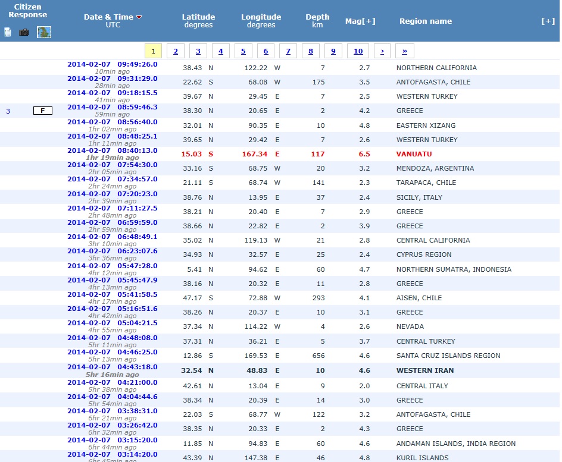Click the F felt-report badge on Greece row
Viewport: 562px width, 462px height.
click(x=43, y=111)
